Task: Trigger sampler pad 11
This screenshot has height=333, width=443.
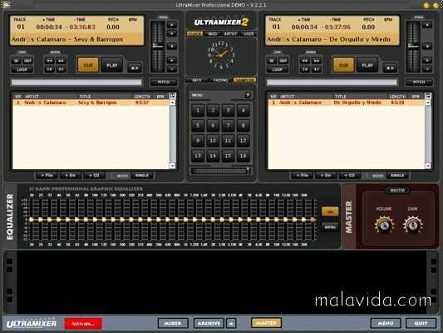Action: [228, 141]
